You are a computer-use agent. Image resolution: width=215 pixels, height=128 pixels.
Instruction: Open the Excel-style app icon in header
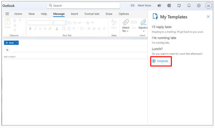click(169, 6)
